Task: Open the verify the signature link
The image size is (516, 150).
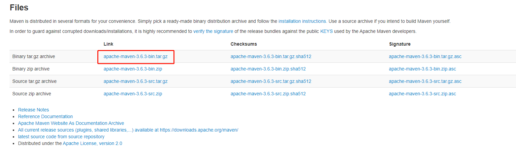Action: click(x=213, y=32)
